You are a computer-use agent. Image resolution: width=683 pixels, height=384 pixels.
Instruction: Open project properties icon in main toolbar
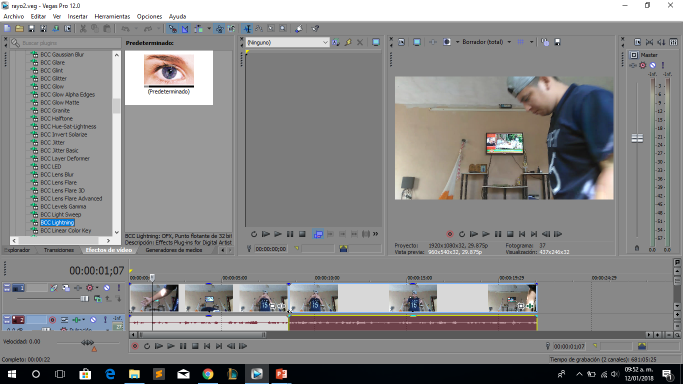pyautogui.click(x=67, y=28)
